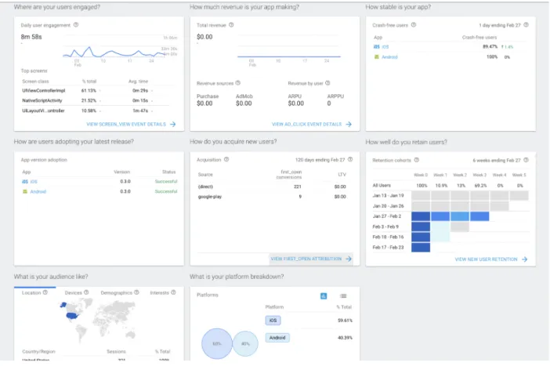Click help icon on Devices tab
The height and width of the screenshot is (366, 550).
click(86, 292)
